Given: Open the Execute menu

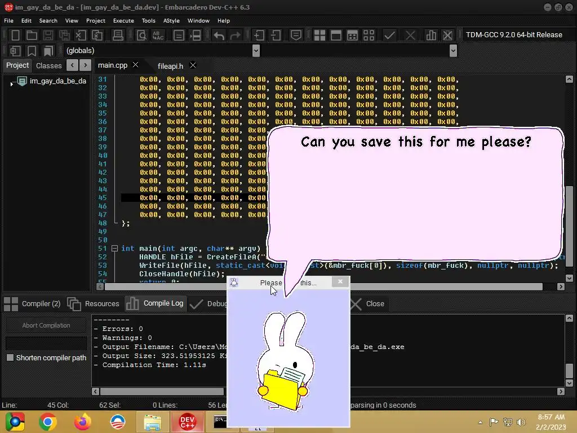Looking at the screenshot, I should [123, 21].
